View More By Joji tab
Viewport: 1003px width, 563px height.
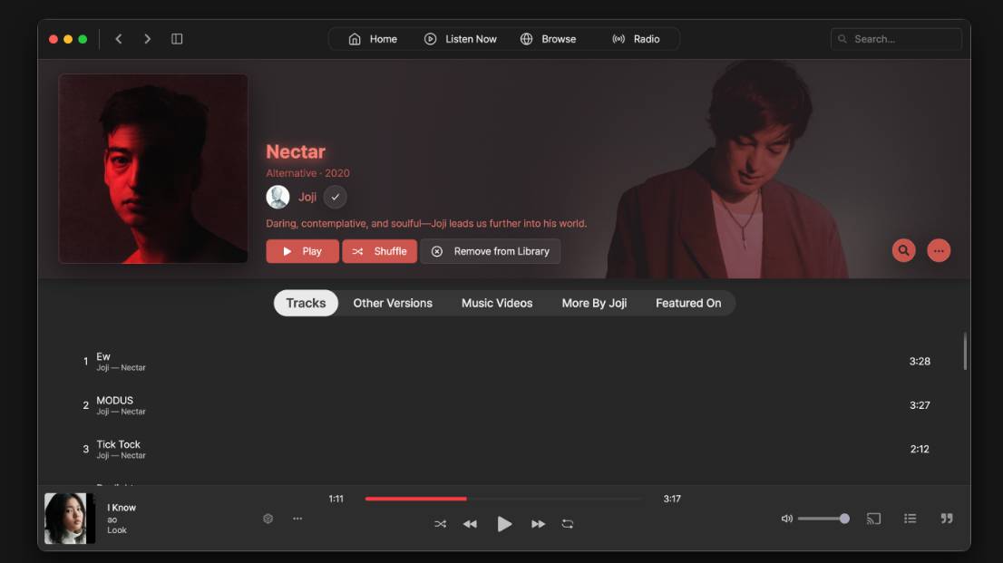point(594,303)
